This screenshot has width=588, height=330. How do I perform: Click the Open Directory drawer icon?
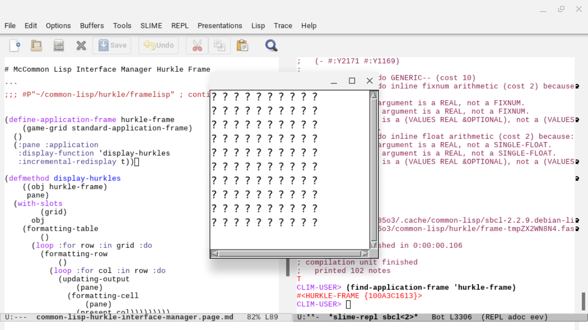[59, 46]
